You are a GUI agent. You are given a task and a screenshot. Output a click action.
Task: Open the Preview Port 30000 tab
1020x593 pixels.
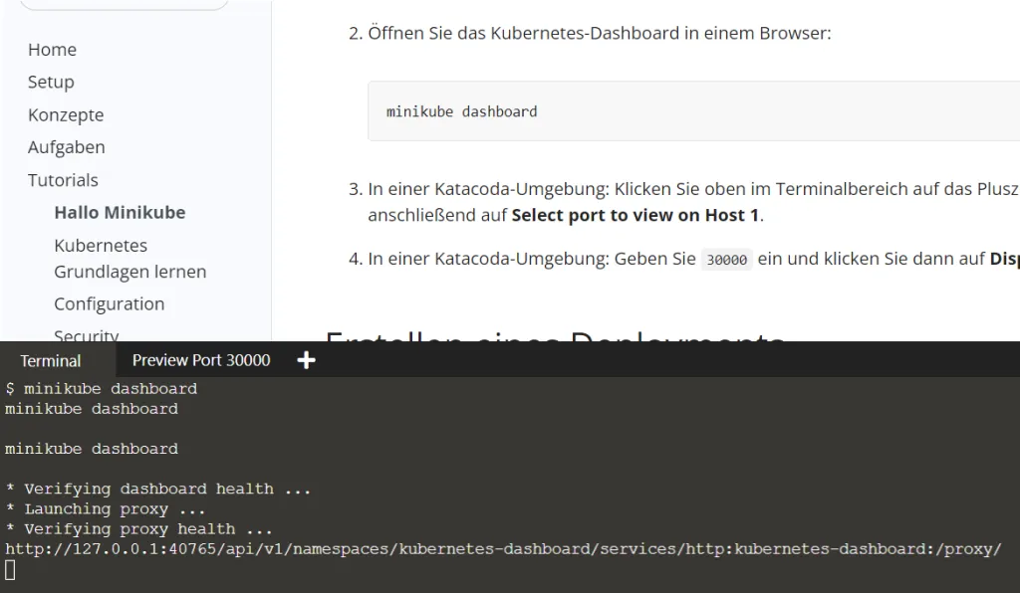click(x=201, y=360)
